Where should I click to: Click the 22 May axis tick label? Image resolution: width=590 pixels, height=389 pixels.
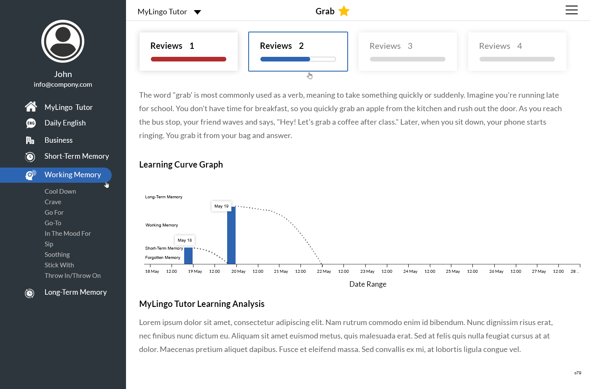coord(324,272)
